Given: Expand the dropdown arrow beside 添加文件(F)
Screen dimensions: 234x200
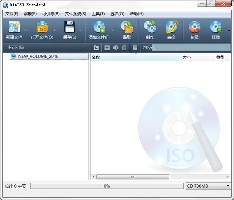Looking at the screenshot, I should point(112,30).
